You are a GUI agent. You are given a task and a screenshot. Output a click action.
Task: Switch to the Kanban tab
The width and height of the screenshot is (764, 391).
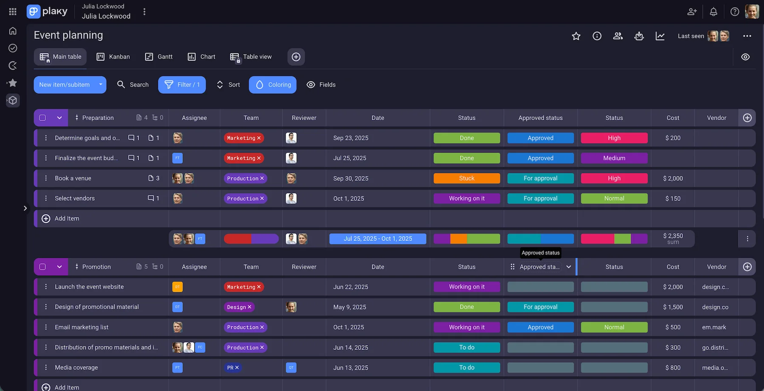click(x=113, y=56)
